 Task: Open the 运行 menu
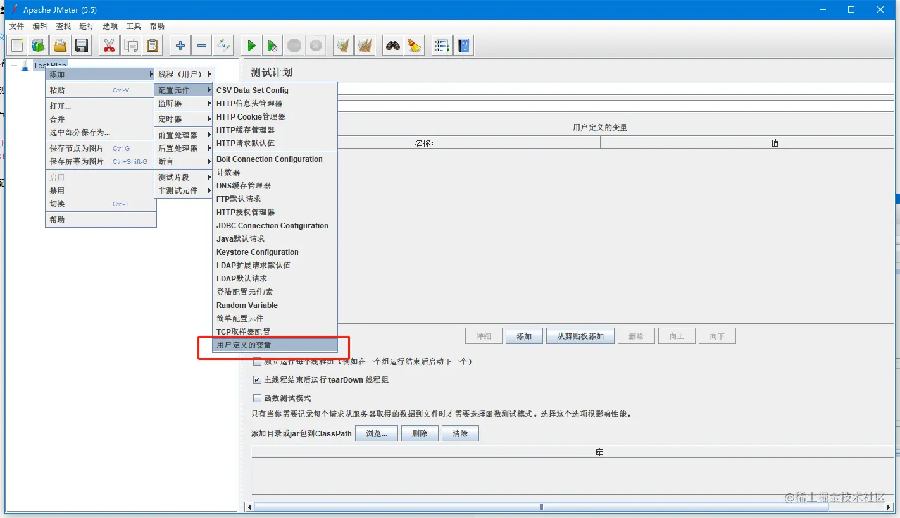(87, 26)
